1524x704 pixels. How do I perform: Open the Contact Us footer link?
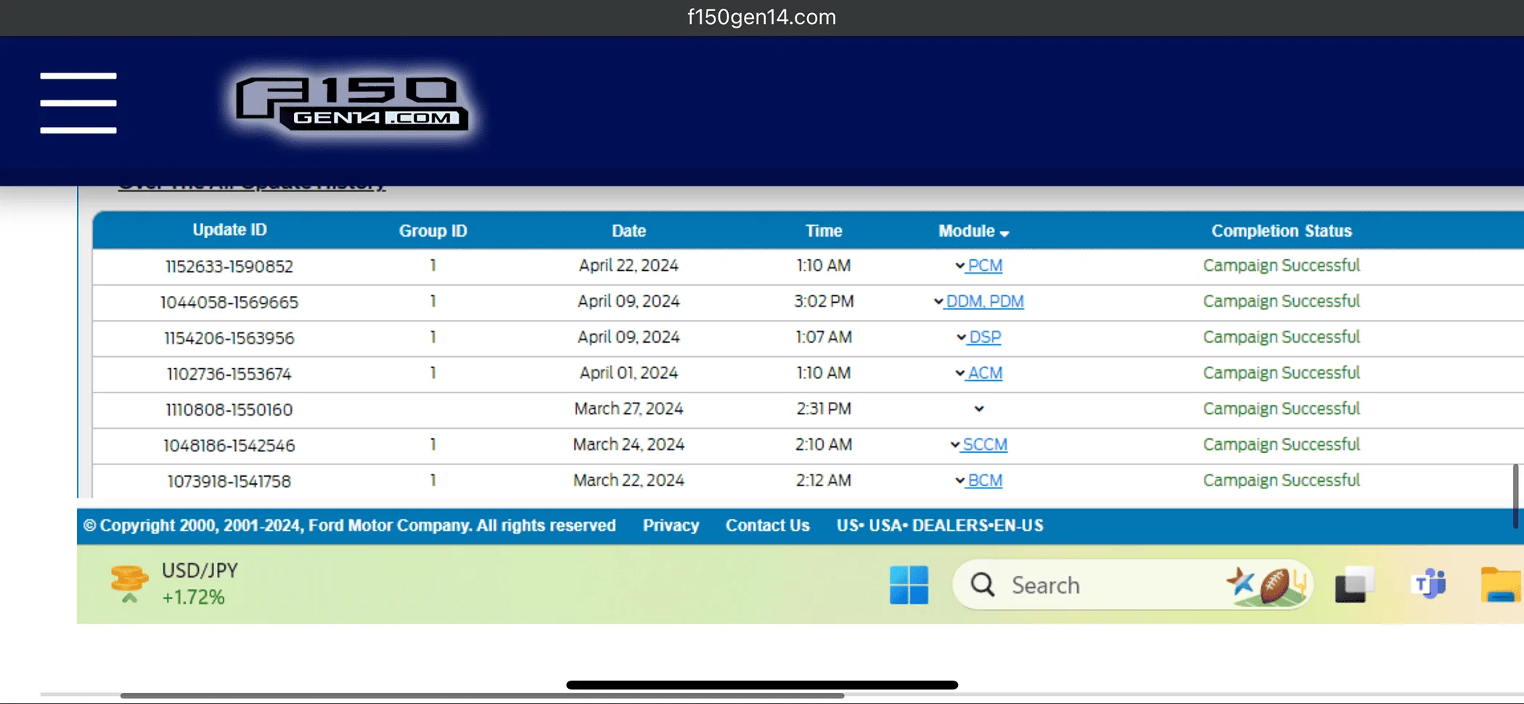pos(767,525)
